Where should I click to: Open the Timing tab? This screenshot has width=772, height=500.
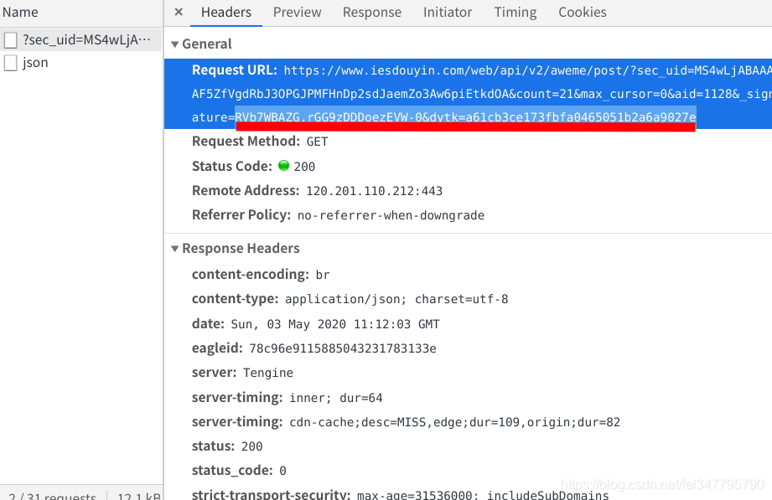pos(515,13)
